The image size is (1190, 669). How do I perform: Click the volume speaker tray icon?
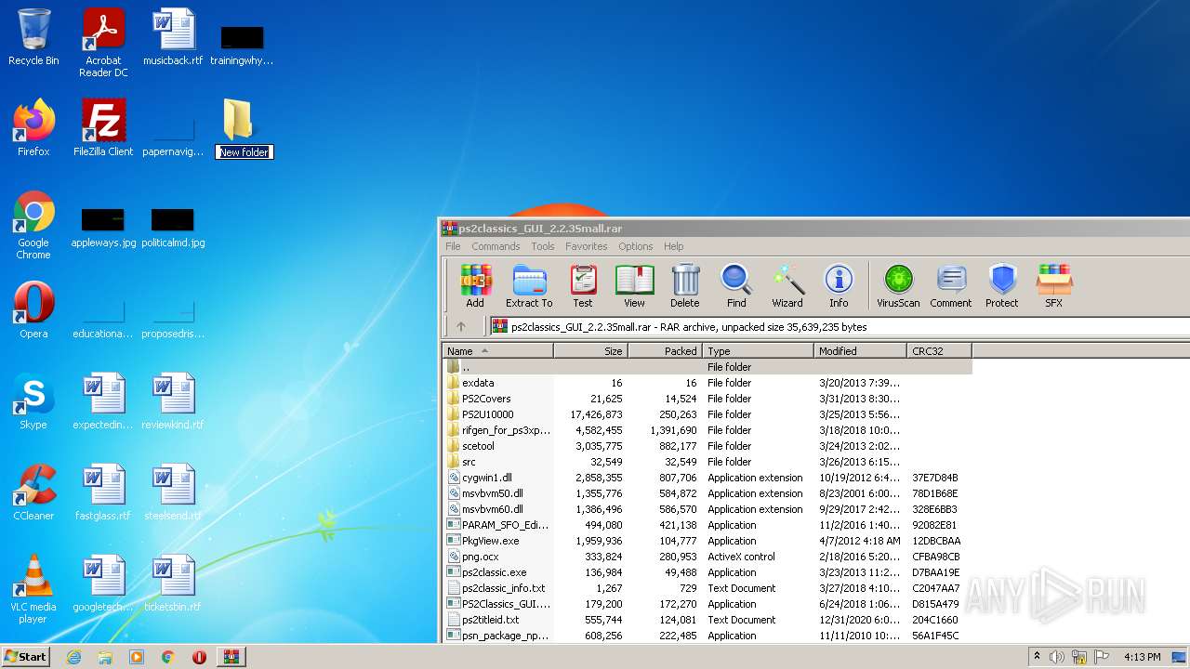pos(1057,657)
